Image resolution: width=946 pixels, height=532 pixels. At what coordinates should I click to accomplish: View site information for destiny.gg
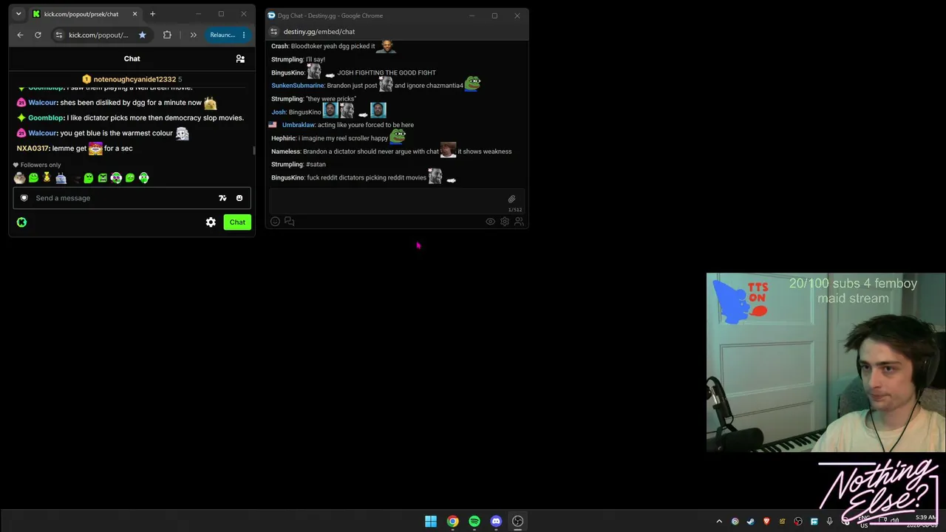tap(273, 32)
